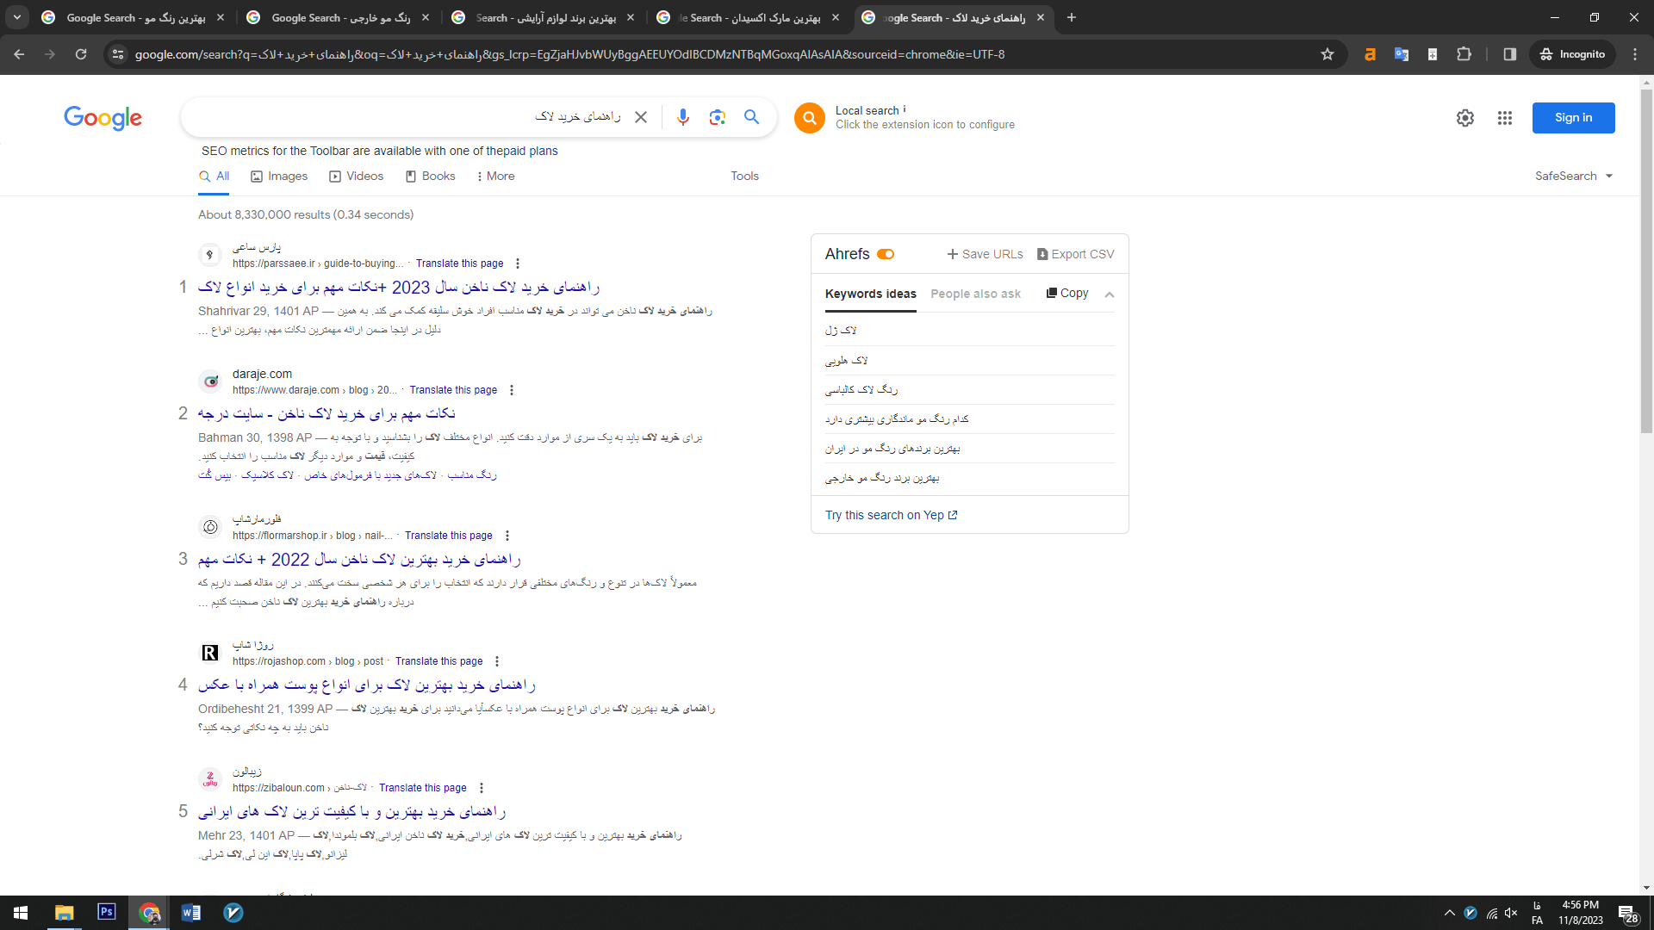Open the first result title from parssaee.ir
Image resolution: width=1654 pixels, height=930 pixels.
pyautogui.click(x=399, y=288)
